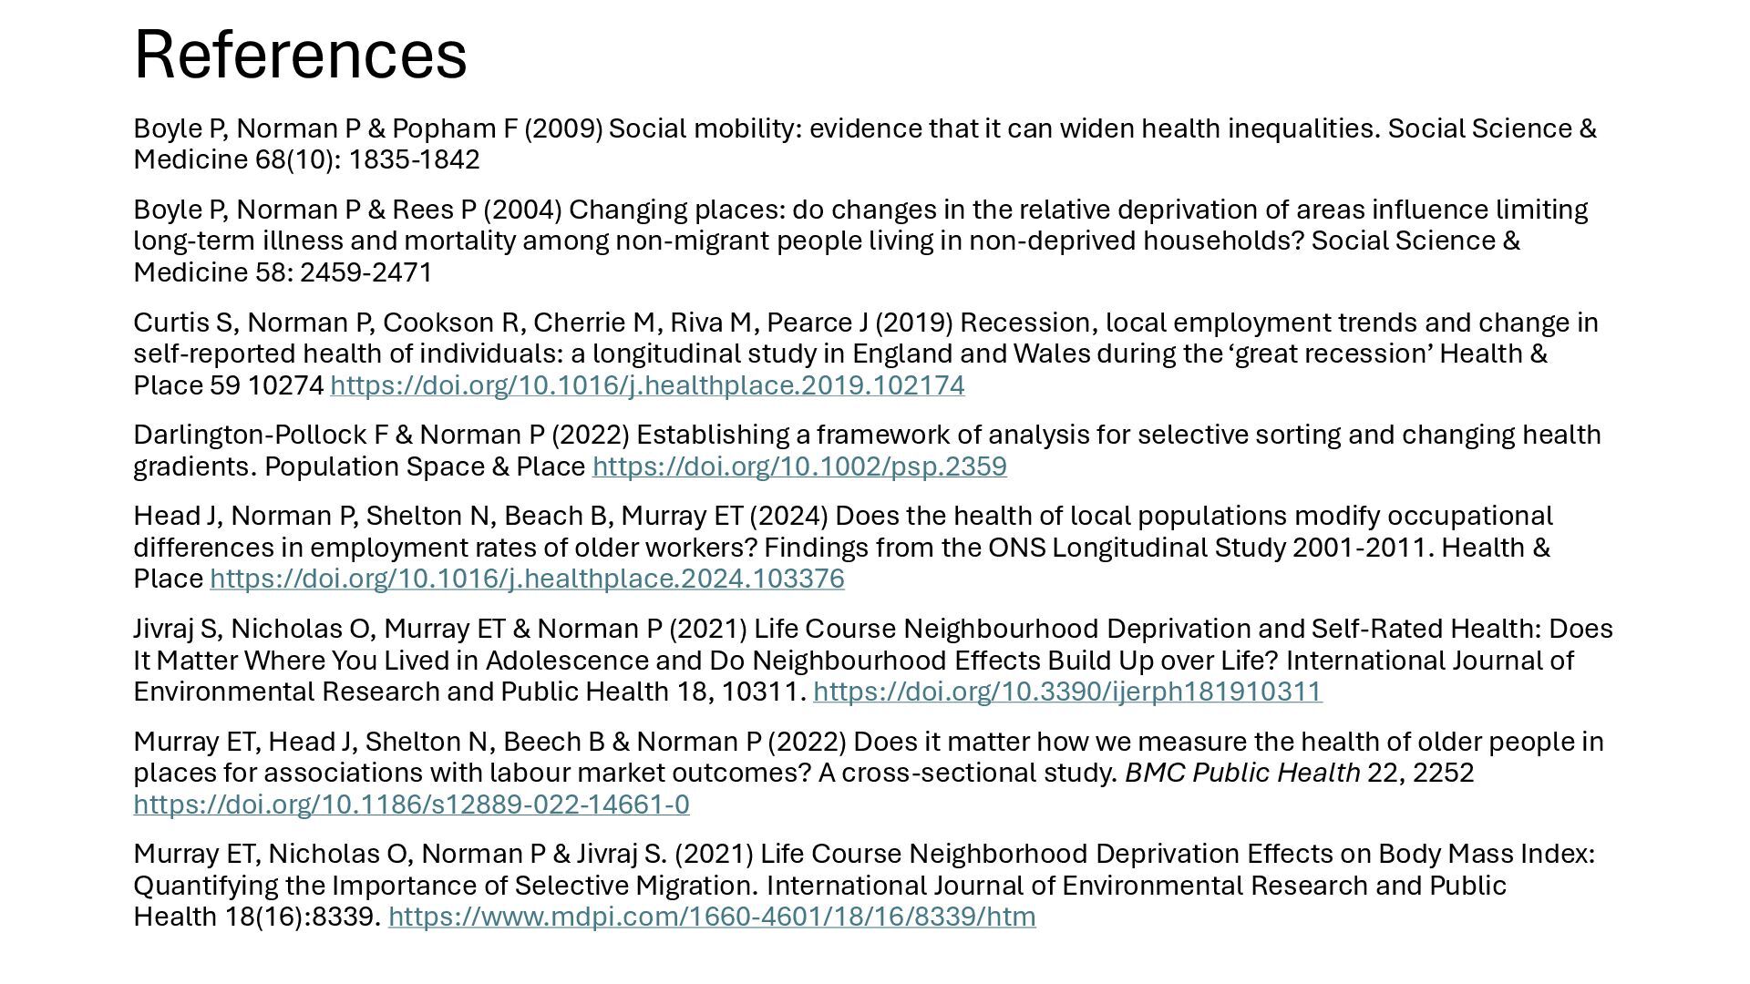Visit the s12889-022-14661-0 DOI link

411,805
